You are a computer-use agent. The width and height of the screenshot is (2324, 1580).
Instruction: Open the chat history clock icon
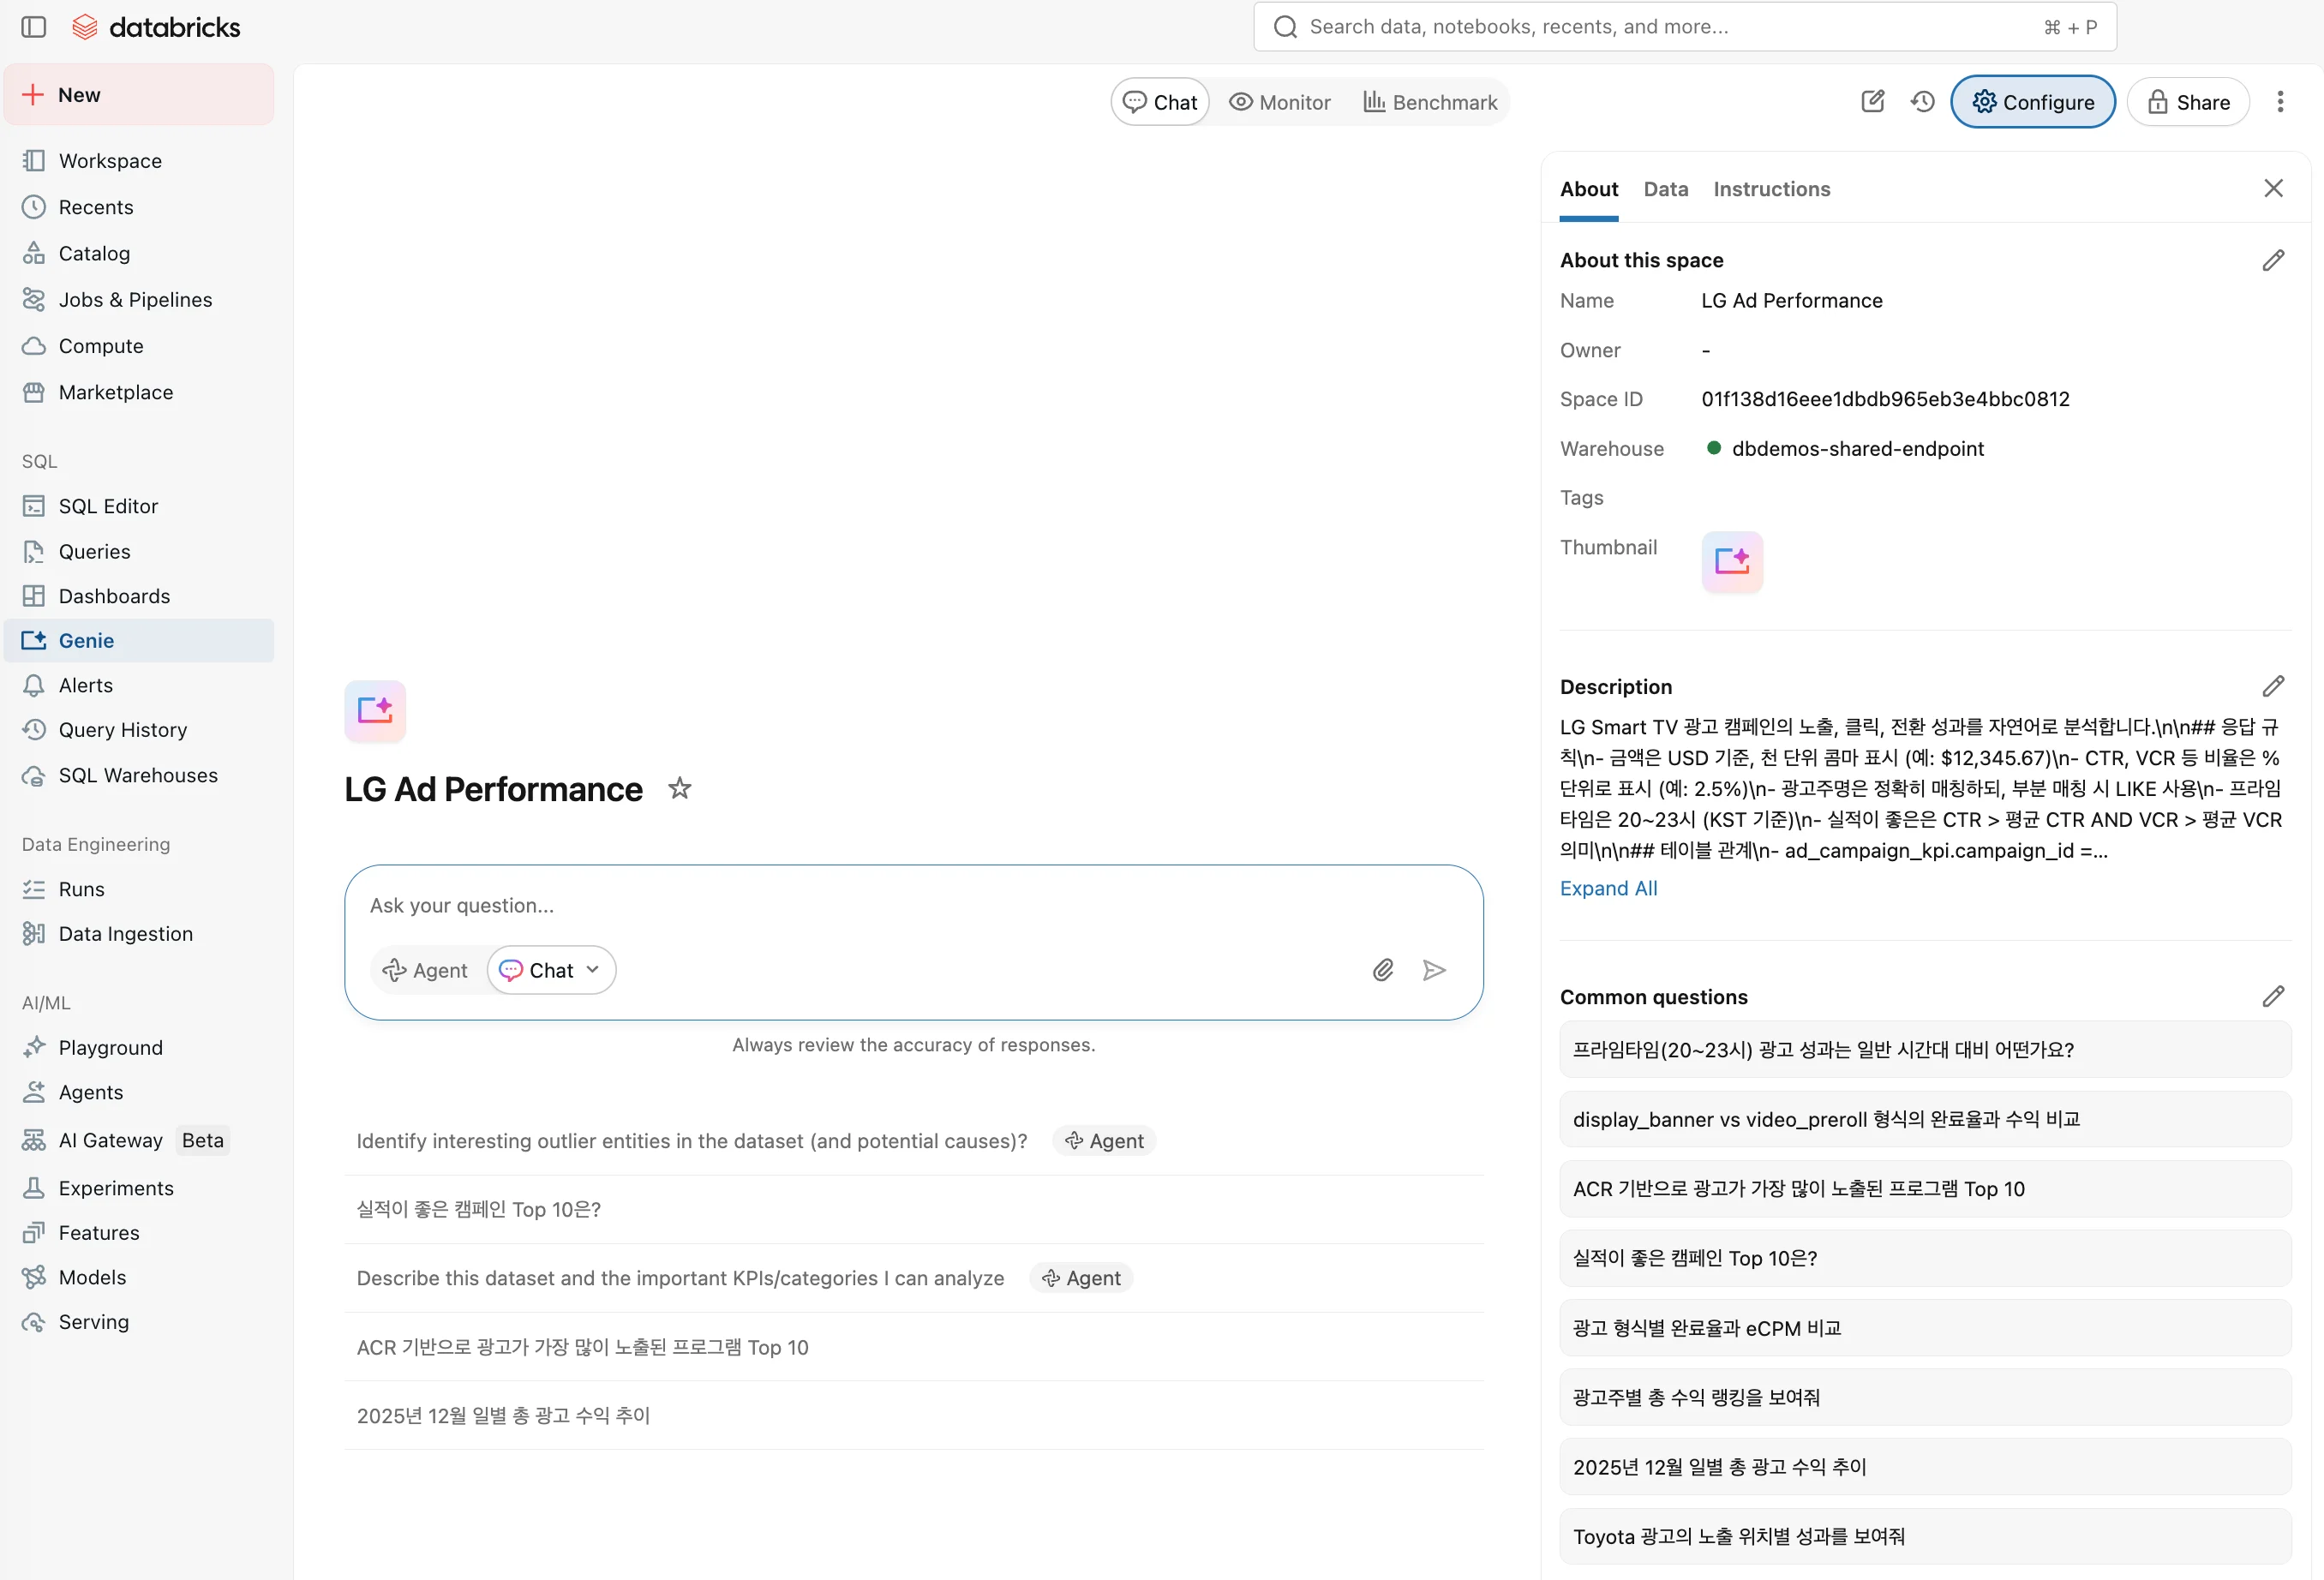click(x=1923, y=102)
